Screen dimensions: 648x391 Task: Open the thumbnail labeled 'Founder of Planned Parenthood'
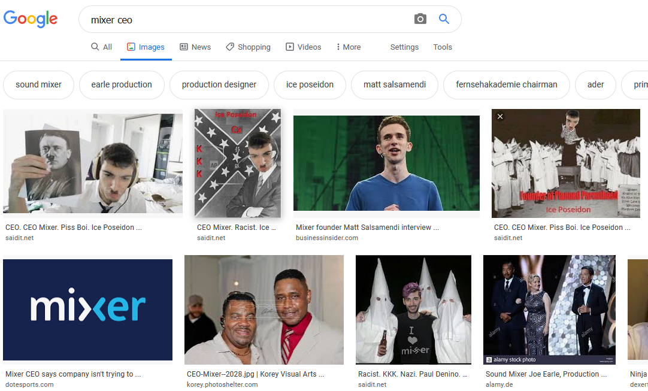click(566, 163)
